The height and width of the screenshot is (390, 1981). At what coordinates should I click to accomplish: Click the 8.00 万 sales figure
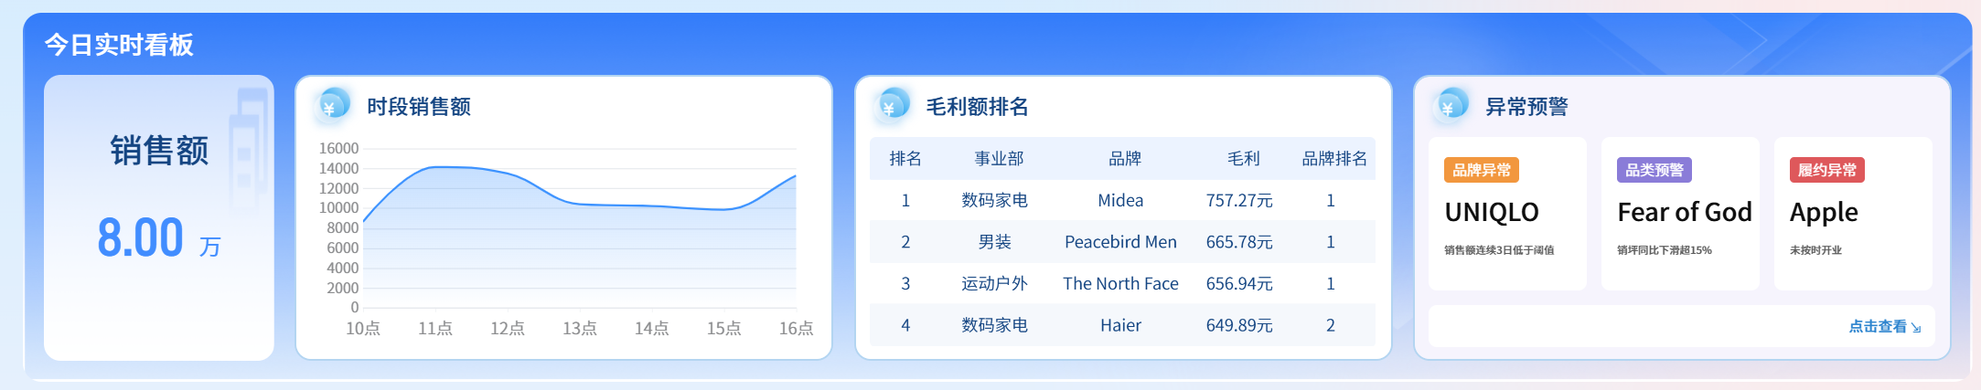158,238
